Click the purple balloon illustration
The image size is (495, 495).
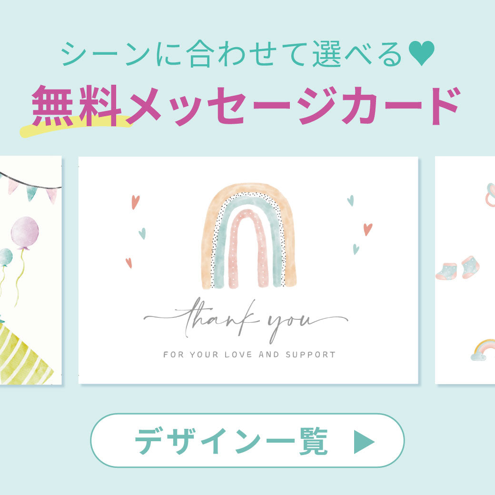tap(25, 233)
